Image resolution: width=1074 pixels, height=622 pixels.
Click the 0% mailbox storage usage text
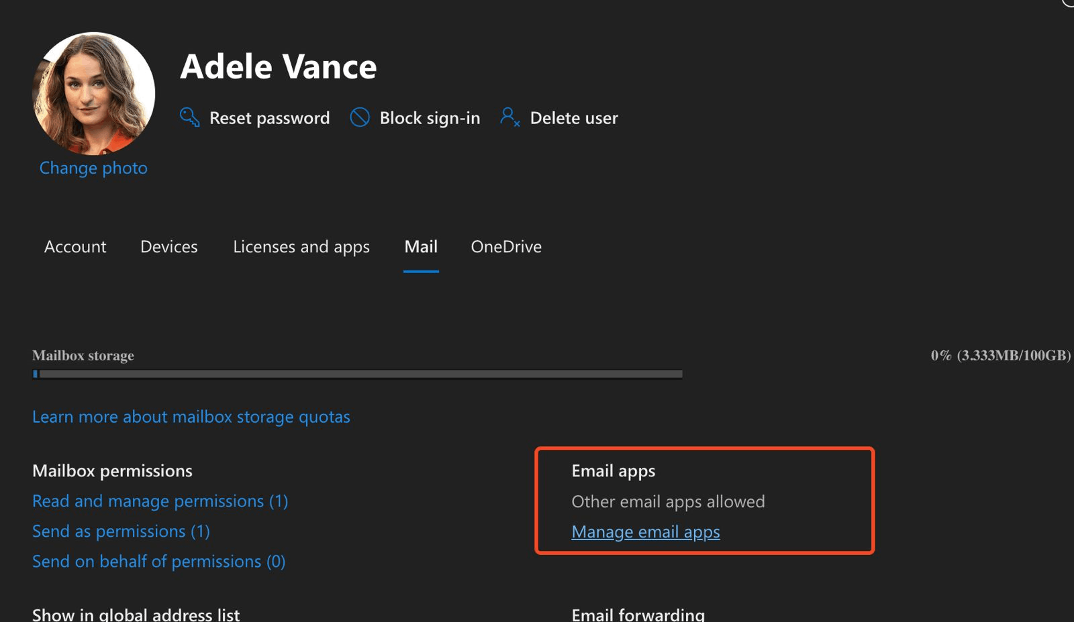click(x=1000, y=356)
